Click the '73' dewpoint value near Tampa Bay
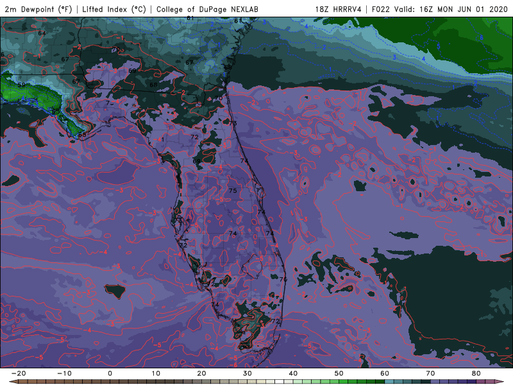This screenshot has width=513, height=385. click(178, 220)
